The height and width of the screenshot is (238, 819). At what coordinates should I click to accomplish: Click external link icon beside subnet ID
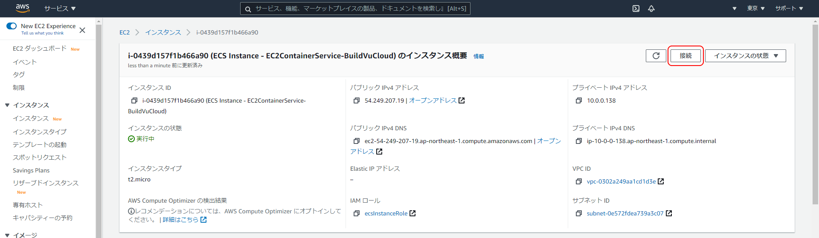point(669,213)
